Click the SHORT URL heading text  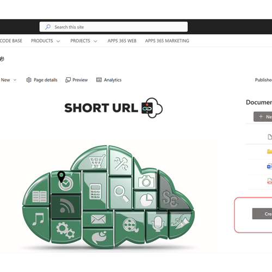[x=101, y=108]
